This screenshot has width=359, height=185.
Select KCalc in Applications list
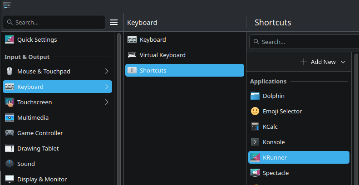(299, 127)
